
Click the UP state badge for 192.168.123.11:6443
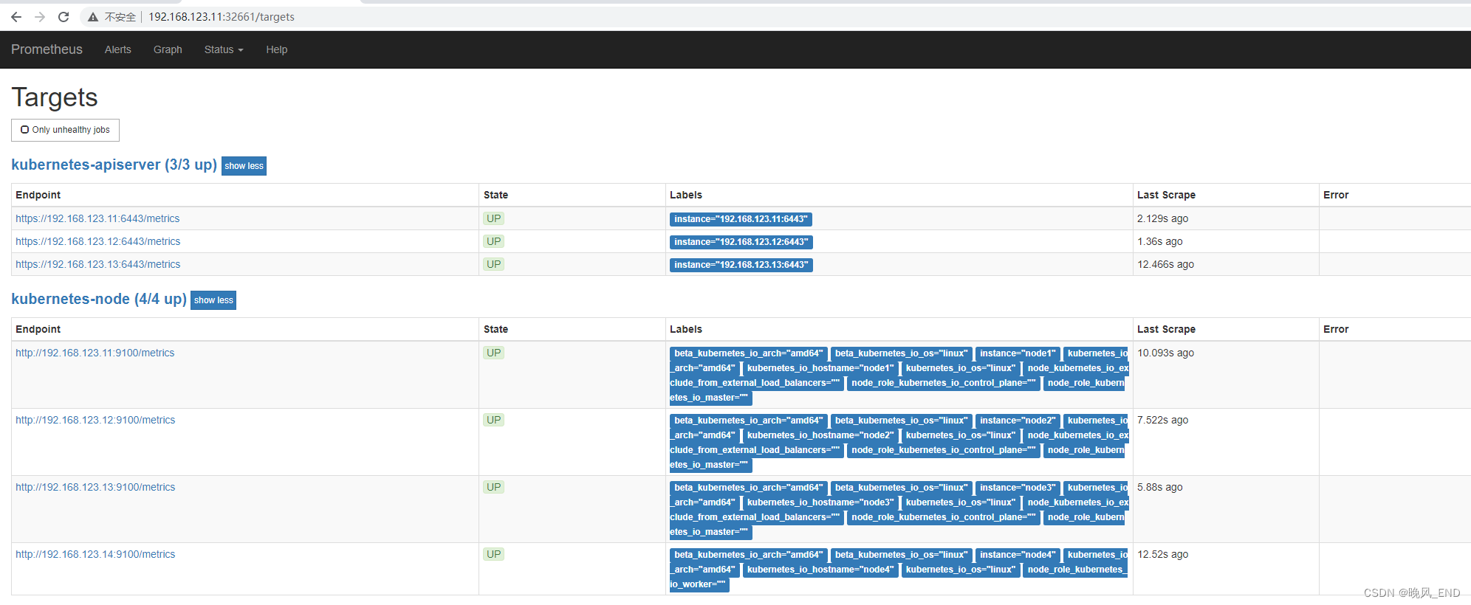(x=494, y=218)
